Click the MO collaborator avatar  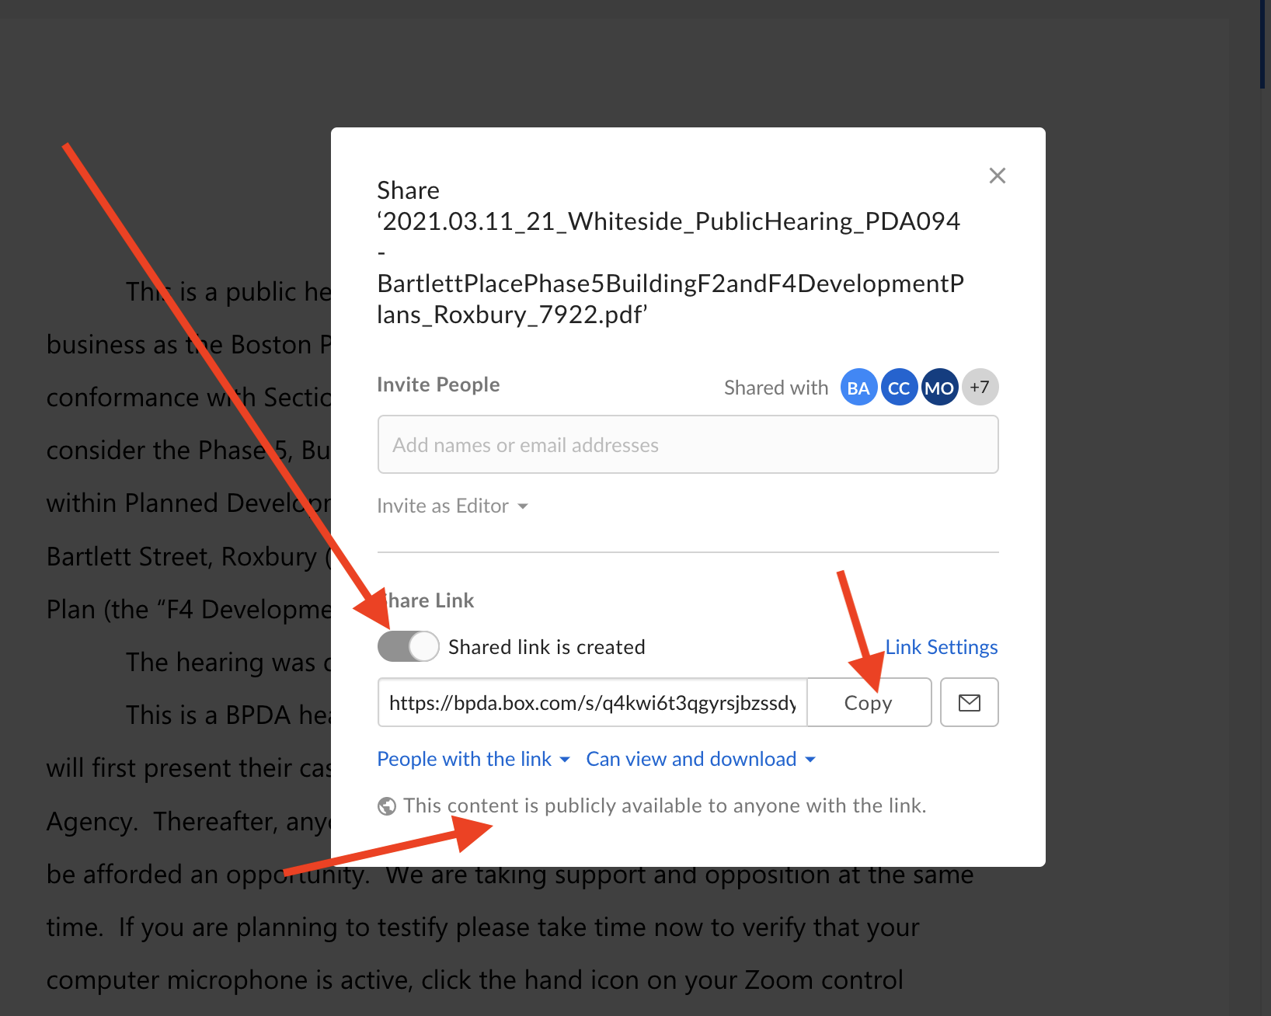click(x=939, y=387)
